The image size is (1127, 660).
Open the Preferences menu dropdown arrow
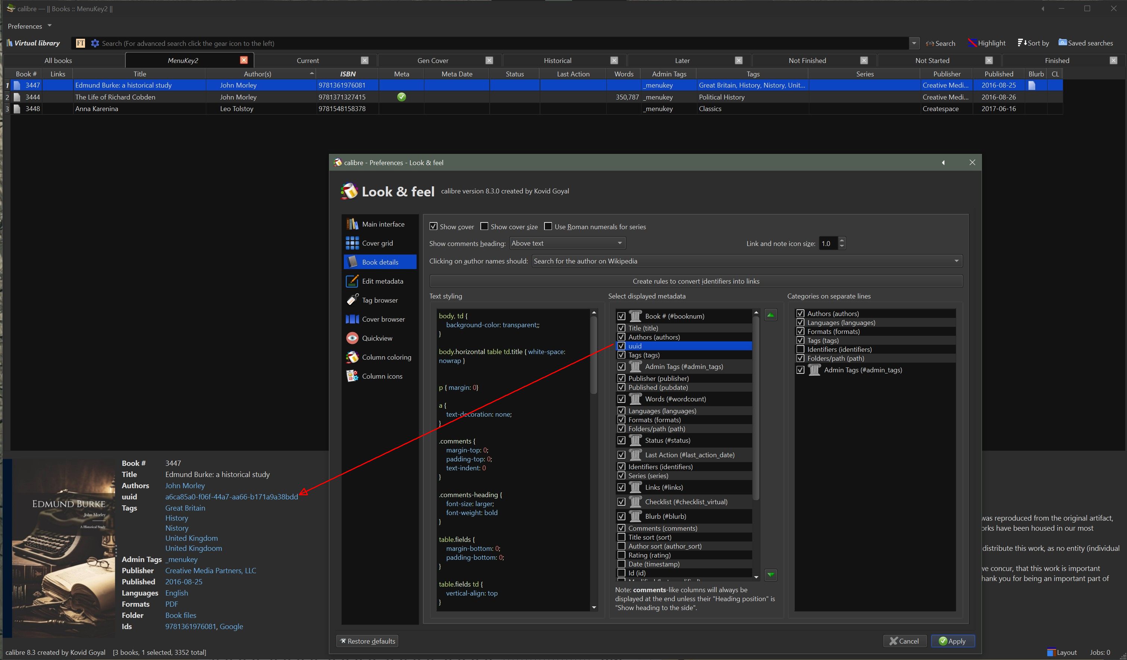(50, 26)
